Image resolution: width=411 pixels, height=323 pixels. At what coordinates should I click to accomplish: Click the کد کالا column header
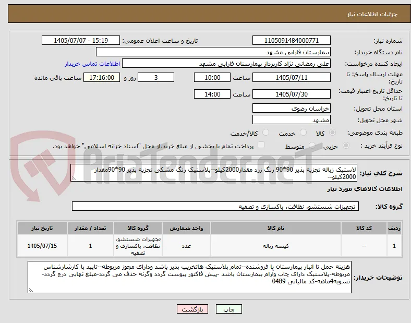pos(364,228)
